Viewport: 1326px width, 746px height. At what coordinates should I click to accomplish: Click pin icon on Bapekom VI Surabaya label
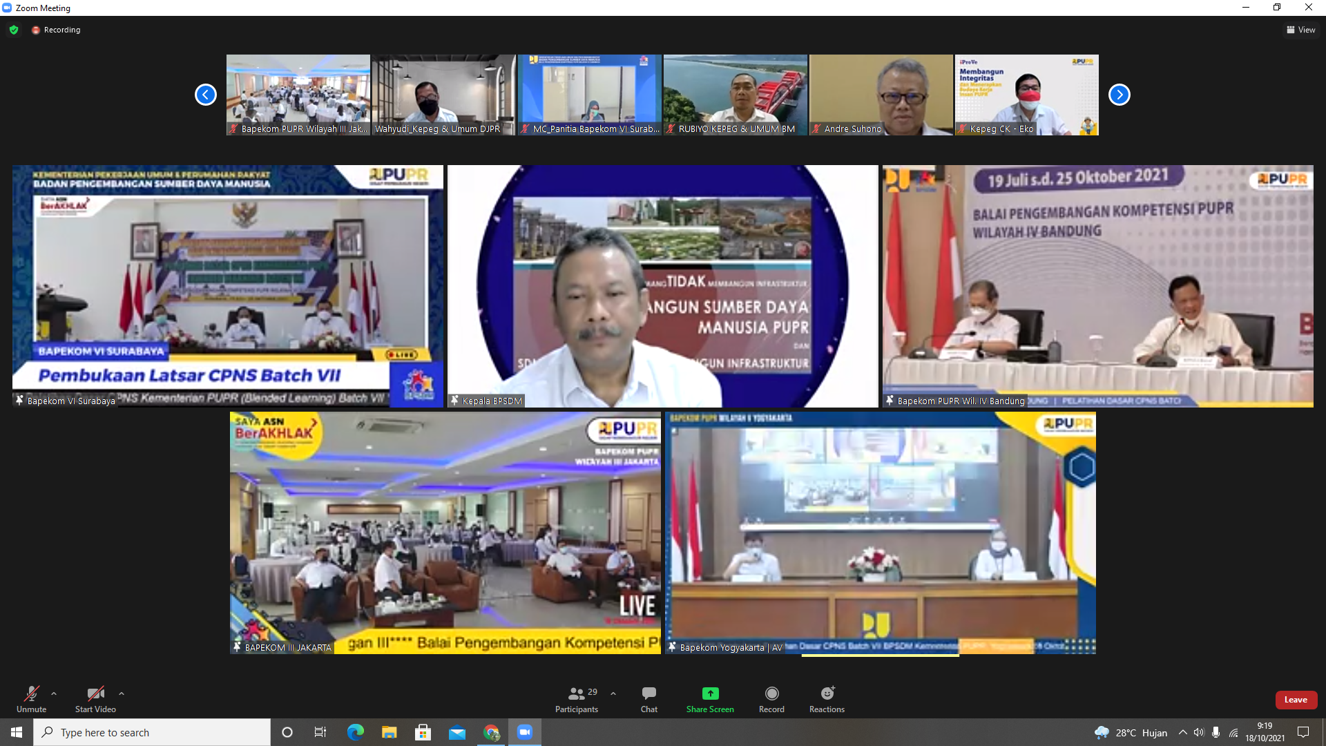point(19,400)
